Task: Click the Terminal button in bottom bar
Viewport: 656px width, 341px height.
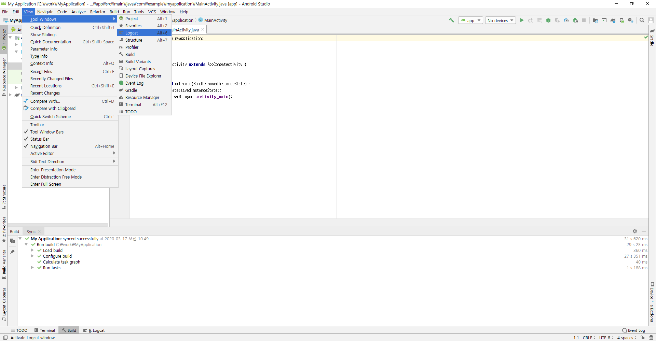Action: point(45,330)
